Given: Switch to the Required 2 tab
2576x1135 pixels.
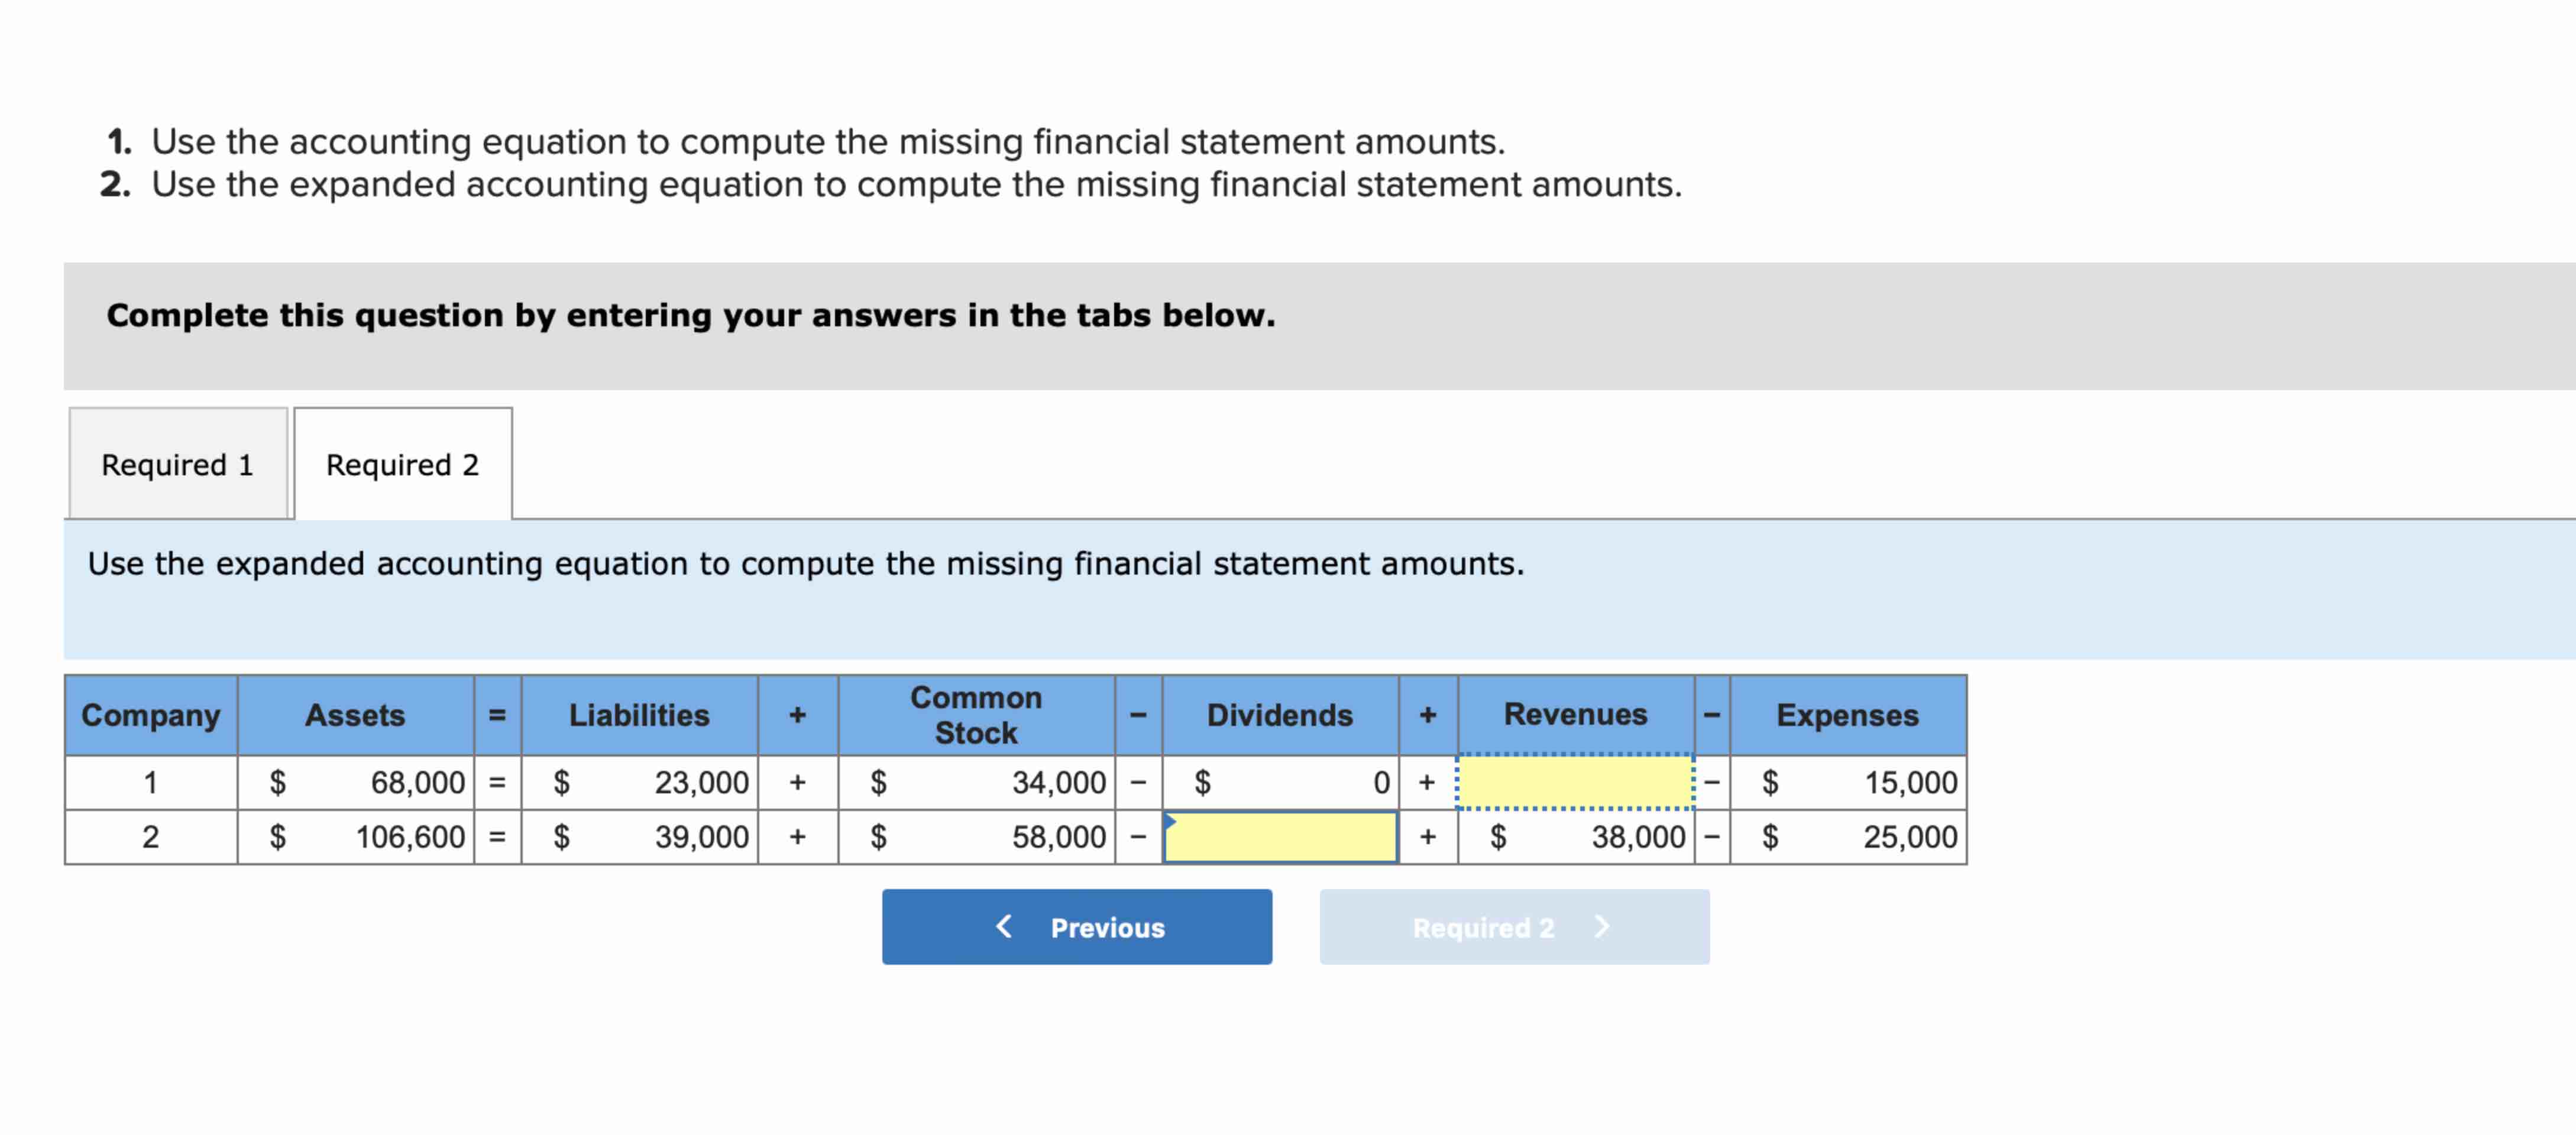Looking at the screenshot, I should point(402,464).
